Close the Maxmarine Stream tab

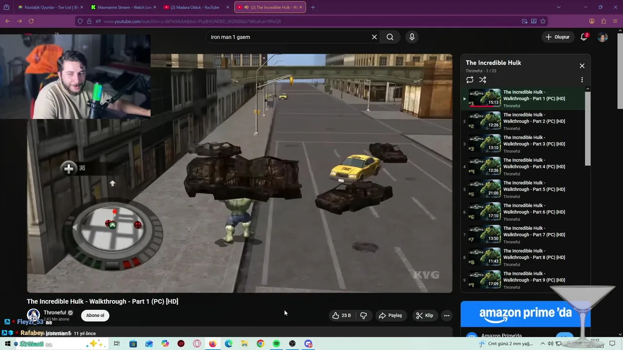[155, 7]
